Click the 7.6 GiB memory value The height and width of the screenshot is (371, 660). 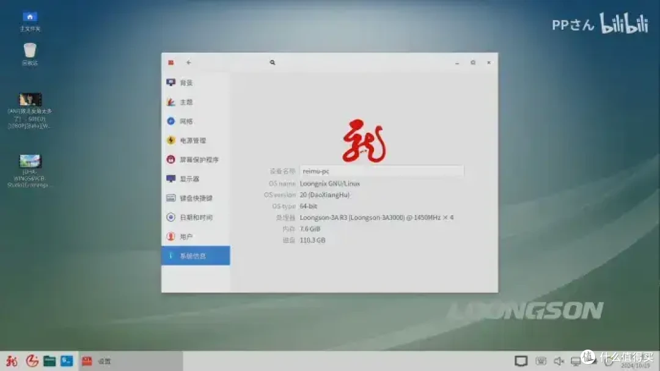[x=310, y=229]
